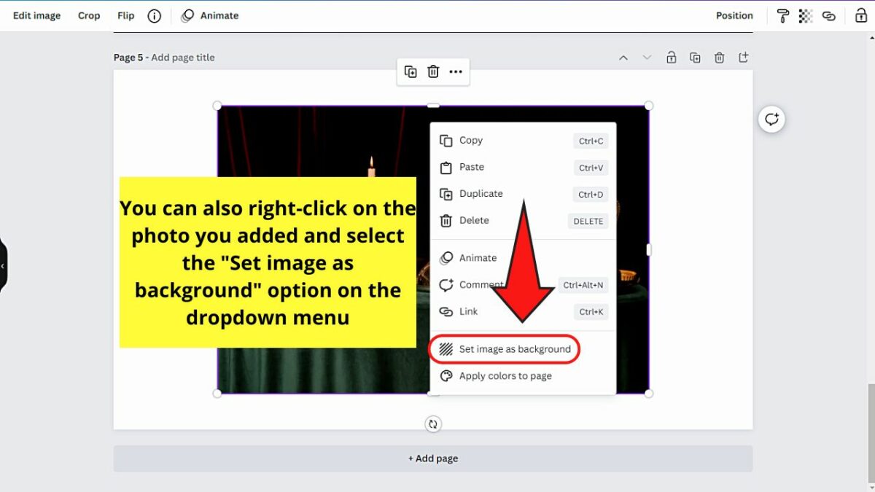Click duplicate icon in floating image toolbar
Viewport: 875px width, 492px height.
tap(411, 71)
